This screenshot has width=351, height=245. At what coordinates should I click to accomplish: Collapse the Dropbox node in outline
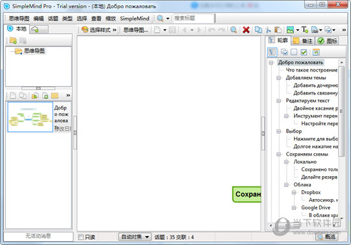(x=294, y=193)
